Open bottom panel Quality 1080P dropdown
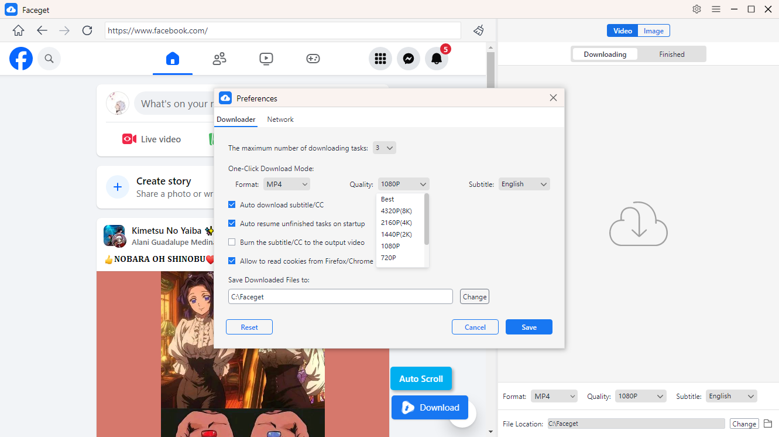Screen dimensions: 779x437 [x=641, y=396]
